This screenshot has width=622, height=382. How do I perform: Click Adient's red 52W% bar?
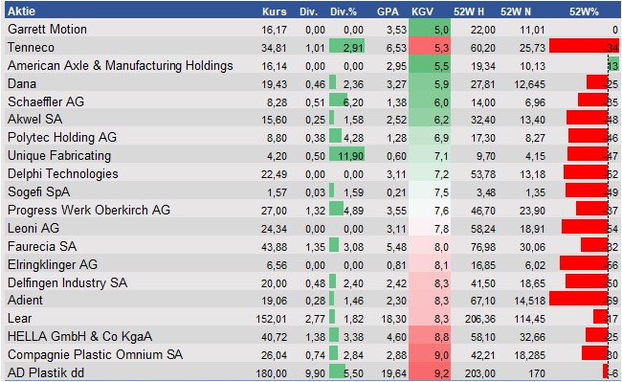click(x=579, y=300)
